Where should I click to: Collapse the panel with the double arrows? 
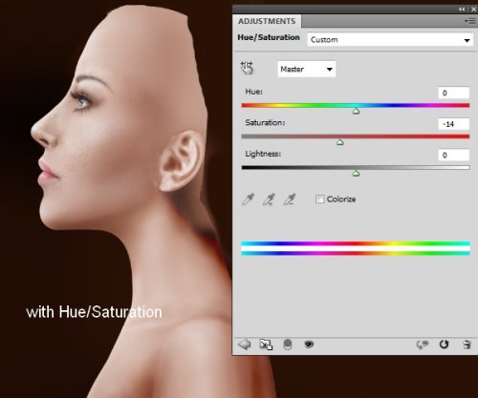click(x=462, y=10)
